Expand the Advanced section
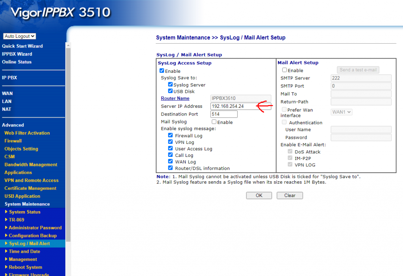The height and width of the screenshot is (276, 403). tap(13, 125)
